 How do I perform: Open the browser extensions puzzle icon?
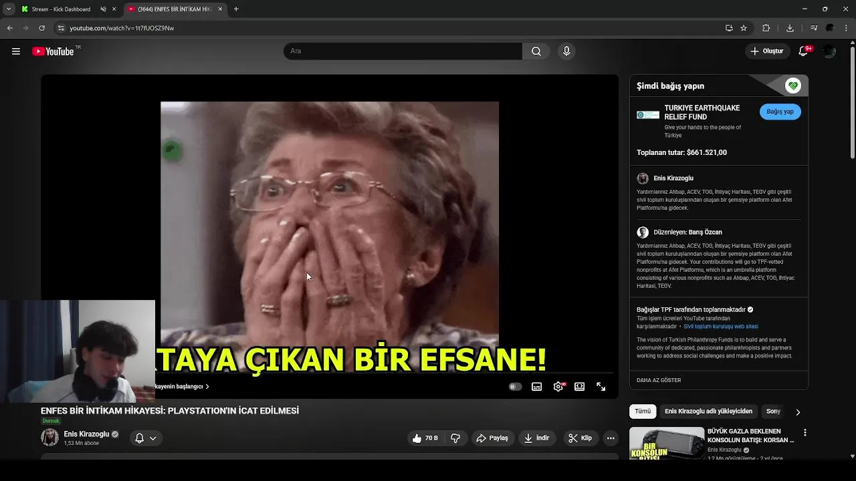point(766,28)
